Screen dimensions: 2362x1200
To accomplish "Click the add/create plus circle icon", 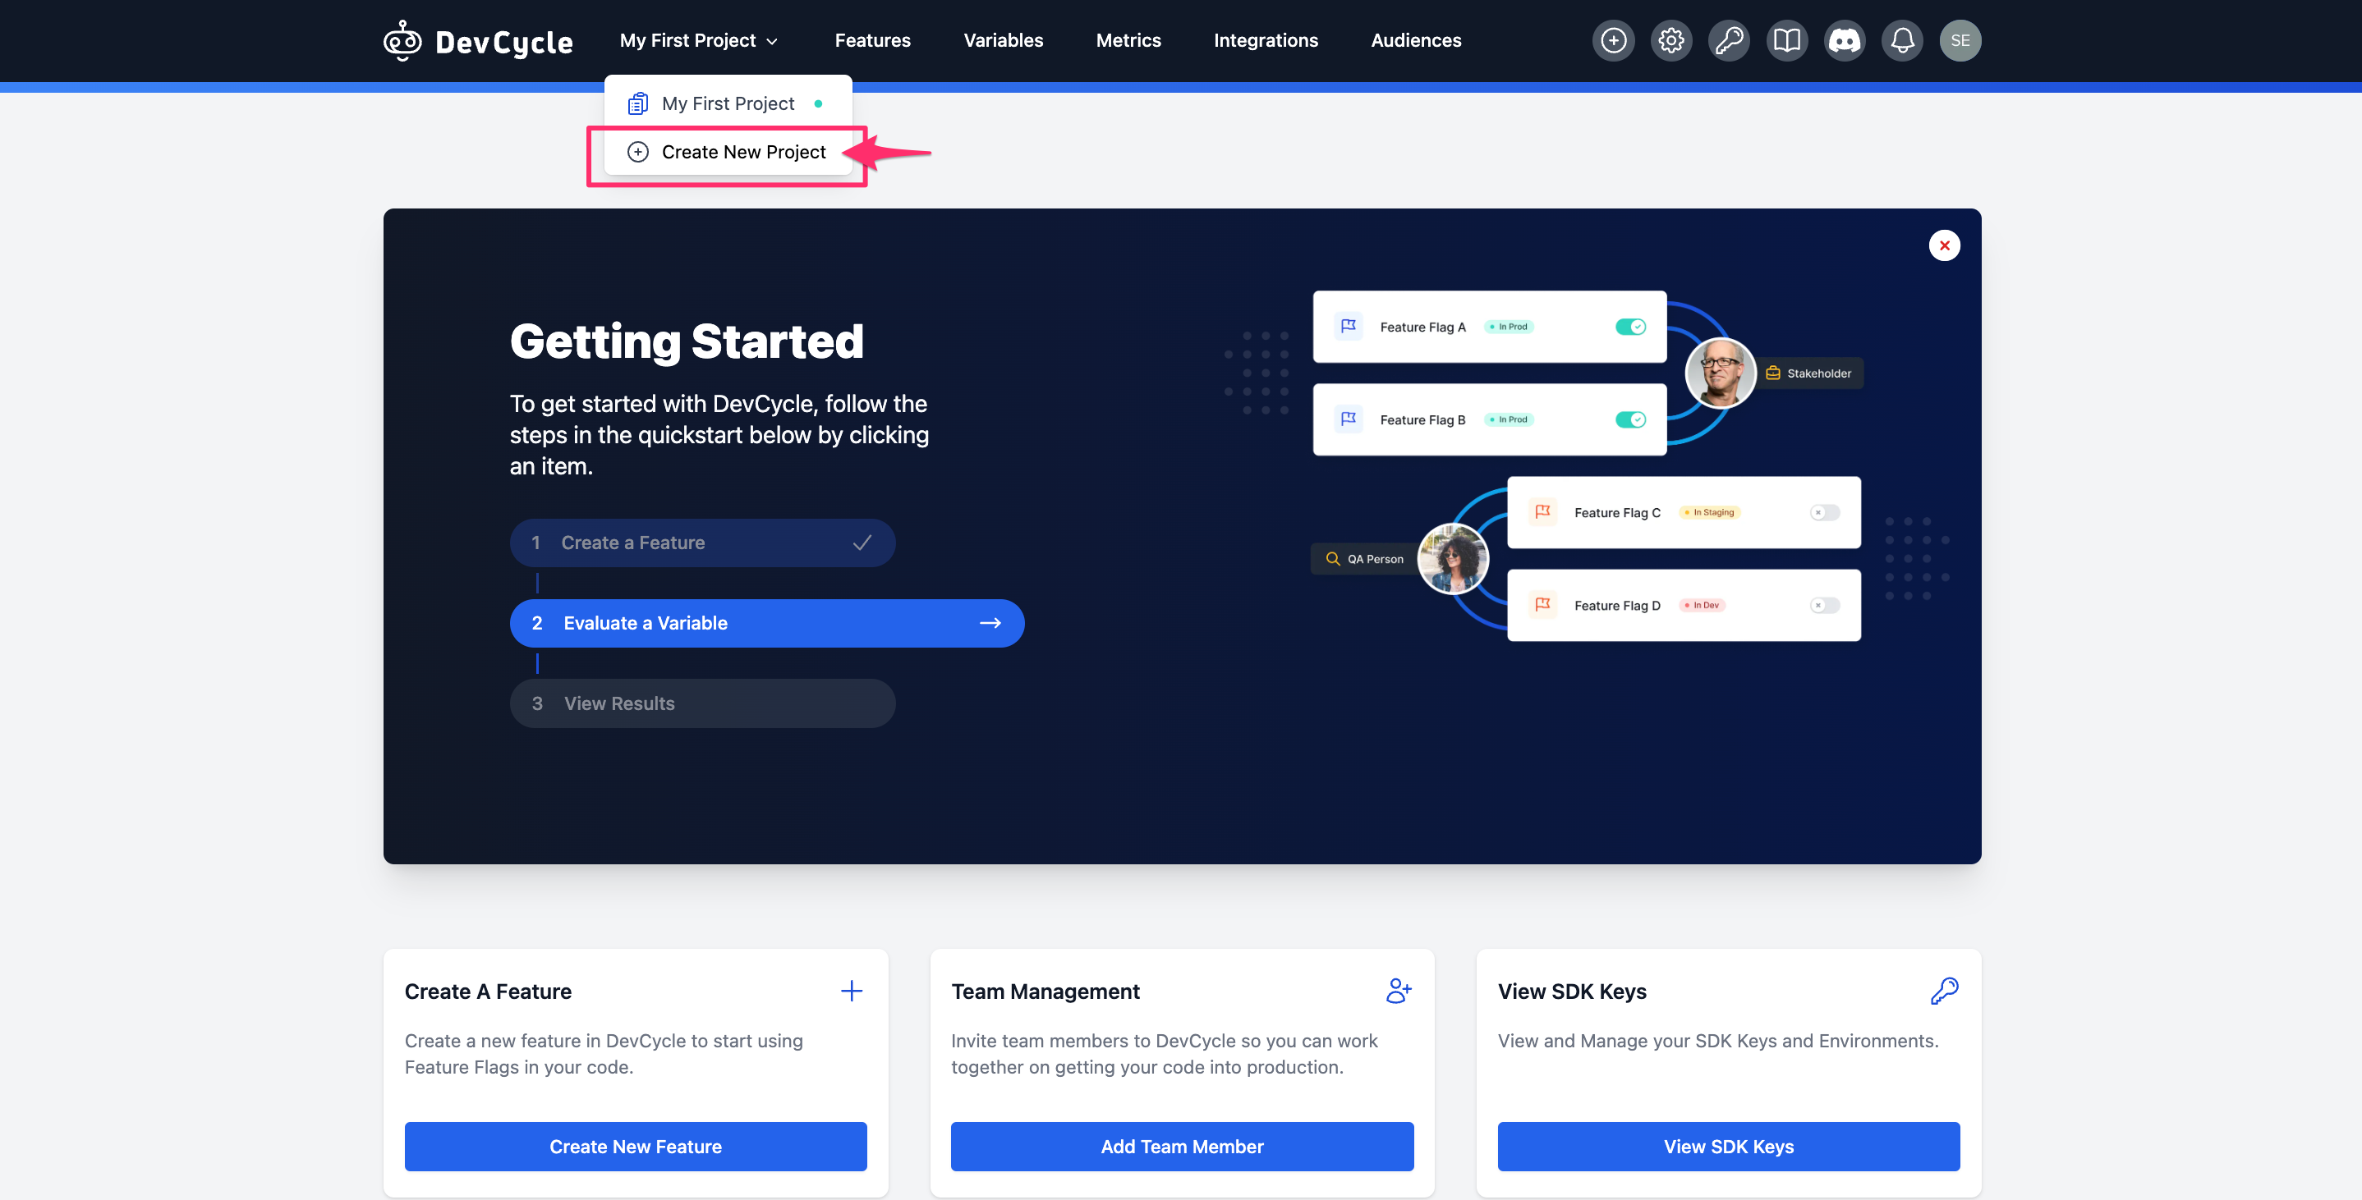I will [x=1615, y=39].
